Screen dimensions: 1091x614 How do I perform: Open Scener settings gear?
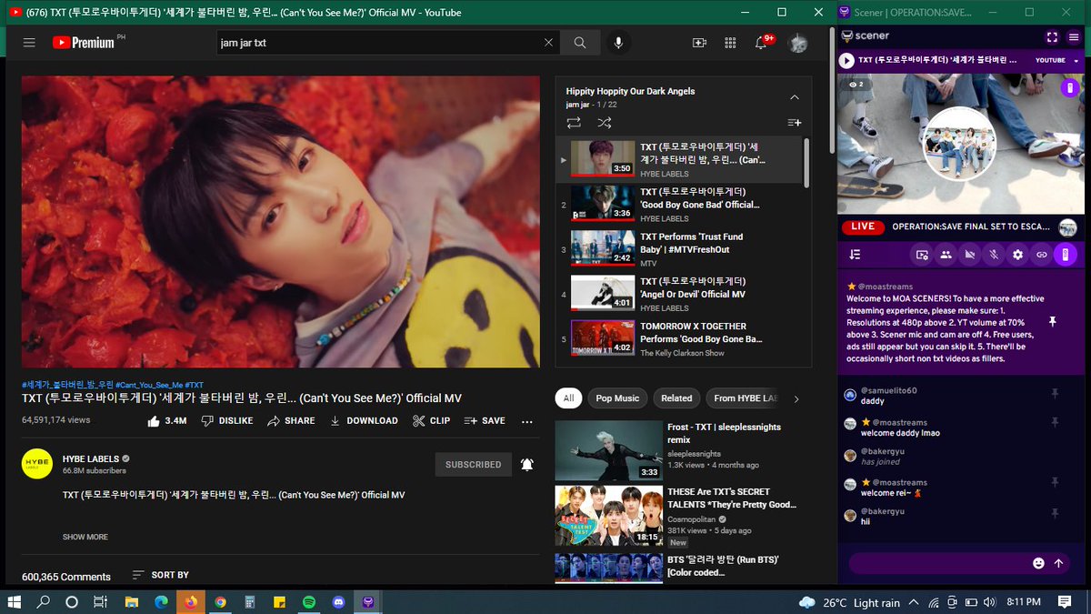1018,255
